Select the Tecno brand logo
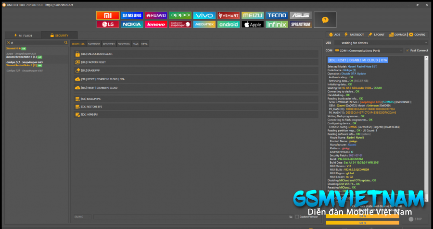The height and width of the screenshot is (229, 433). (277, 15)
